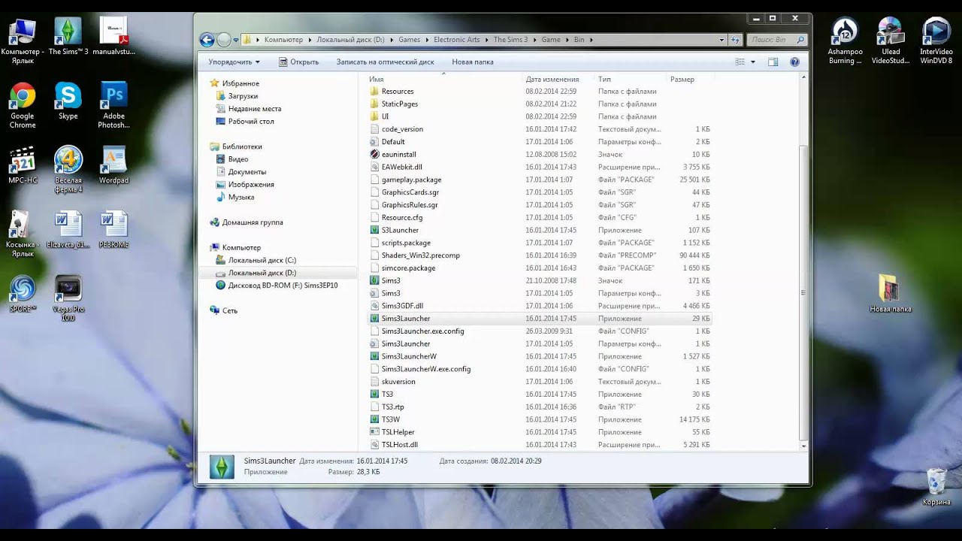The width and height of the screenshot is (962, 541).
Task: Select Домашняя группа in the navigation pane
Action: click(253, 222)
